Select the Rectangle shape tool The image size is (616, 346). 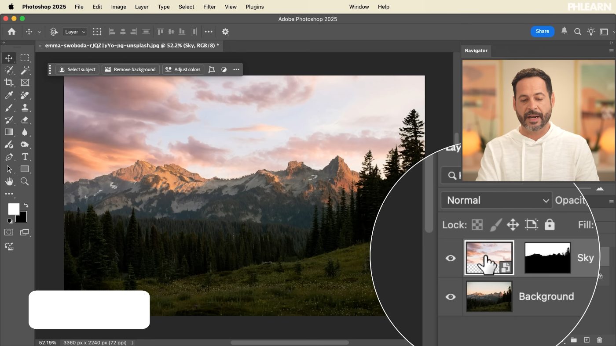(x=25, y=169)
